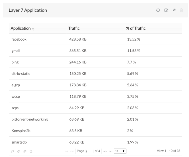The width and height of the screenshot is (189, 157).
Task: Select the facebook application row
Action: pos(19,39)
